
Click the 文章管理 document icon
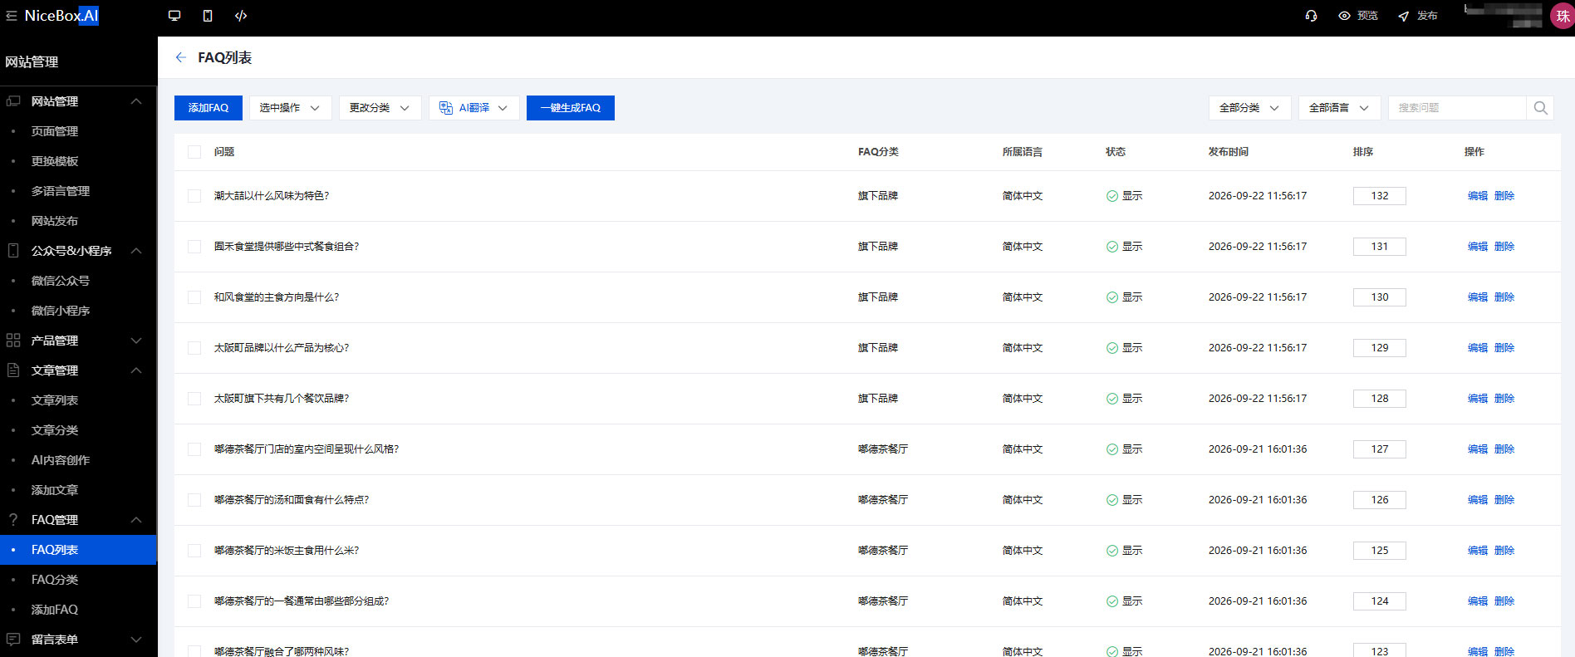point(13,370)
